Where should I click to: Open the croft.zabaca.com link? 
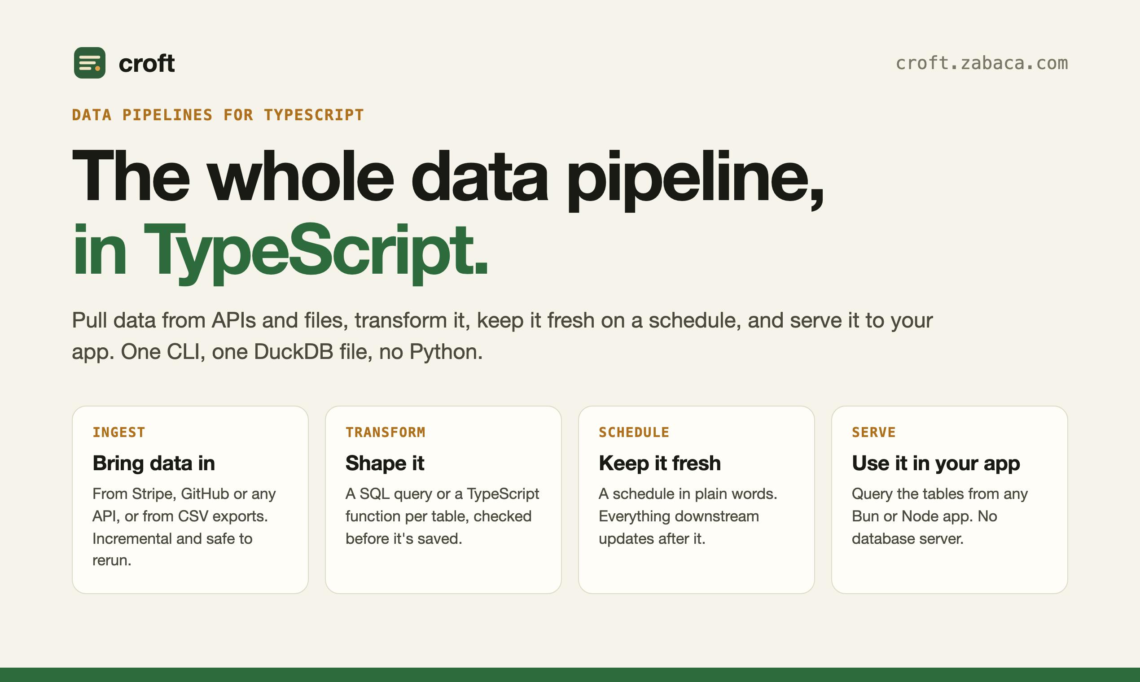(982, 63)
